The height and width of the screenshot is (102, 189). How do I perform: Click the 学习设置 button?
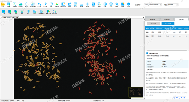153,23
